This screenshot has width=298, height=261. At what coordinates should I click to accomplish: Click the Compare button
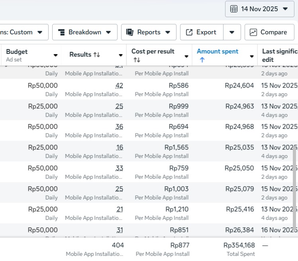point(271,32)
